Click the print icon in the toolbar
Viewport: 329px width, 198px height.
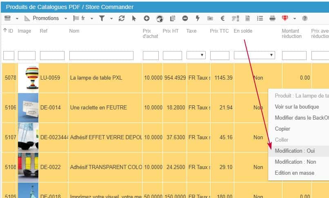pos(272,18)
